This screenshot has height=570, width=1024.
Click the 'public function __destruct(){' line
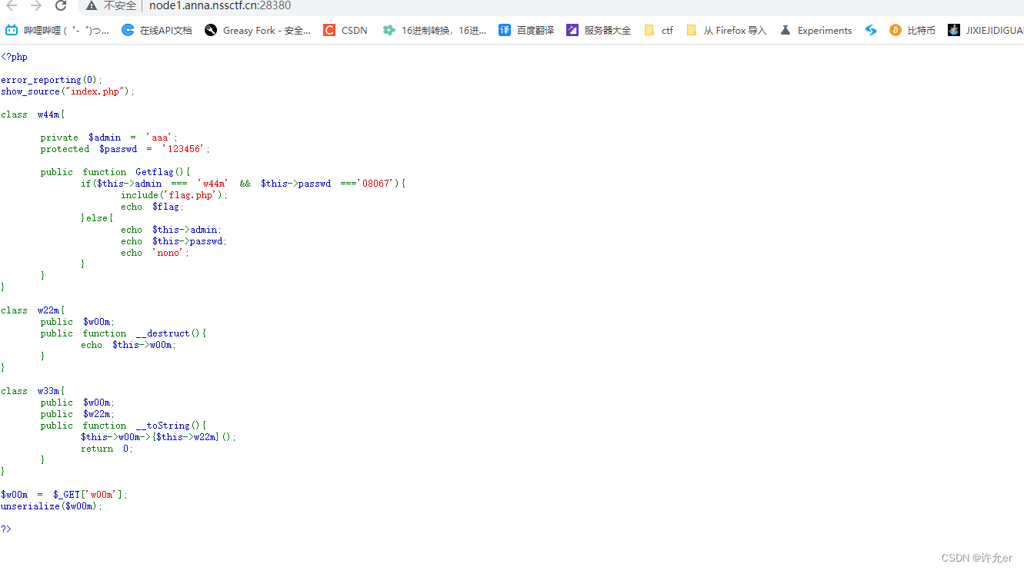(x=124, y=333)
